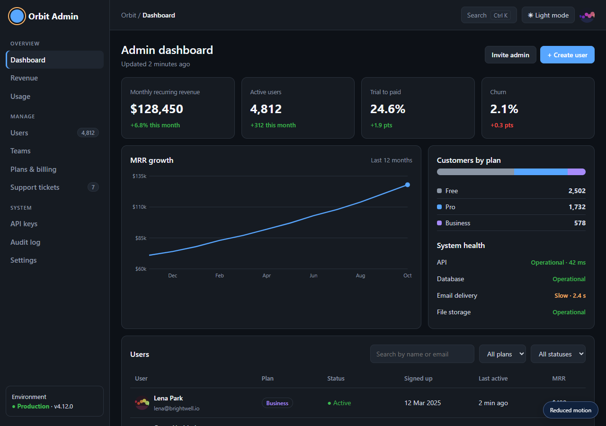Navigate to Teams

pos(55,151)
